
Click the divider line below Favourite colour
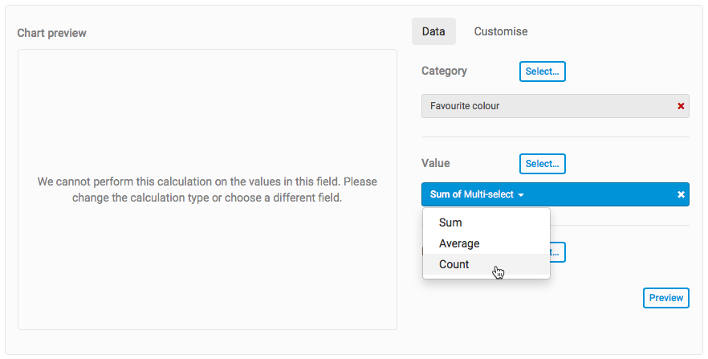tap(555, 137)
